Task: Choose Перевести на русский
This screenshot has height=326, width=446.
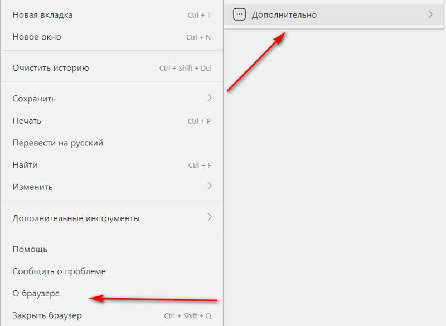Action: (x=112, y=143)
